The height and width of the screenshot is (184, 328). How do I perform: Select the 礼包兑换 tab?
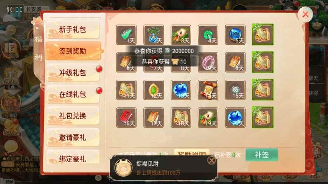tap(73, 116)
